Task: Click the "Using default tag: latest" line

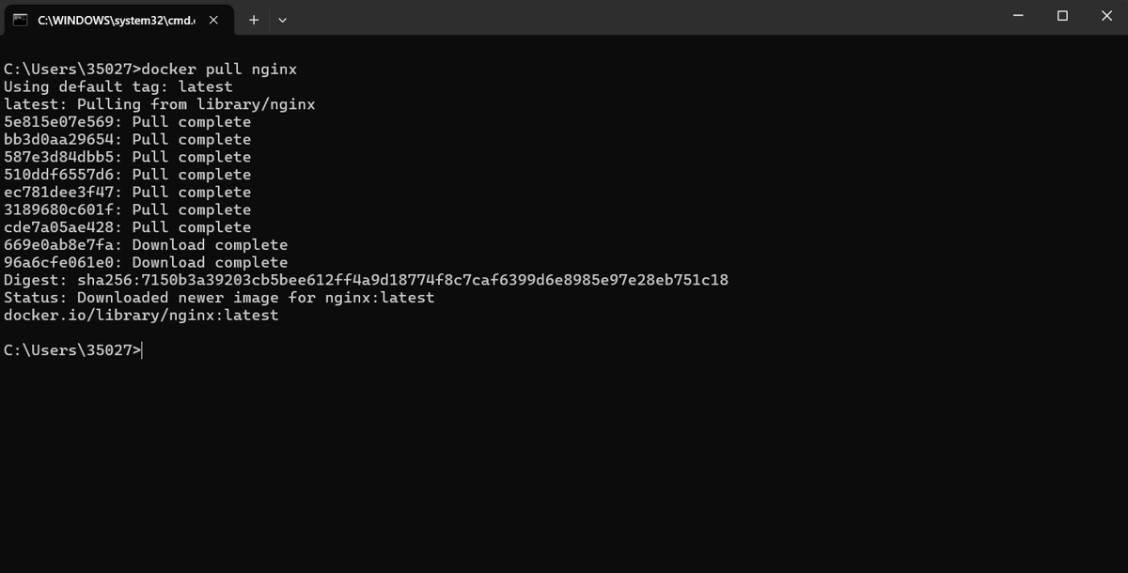Action: [117, 86]
